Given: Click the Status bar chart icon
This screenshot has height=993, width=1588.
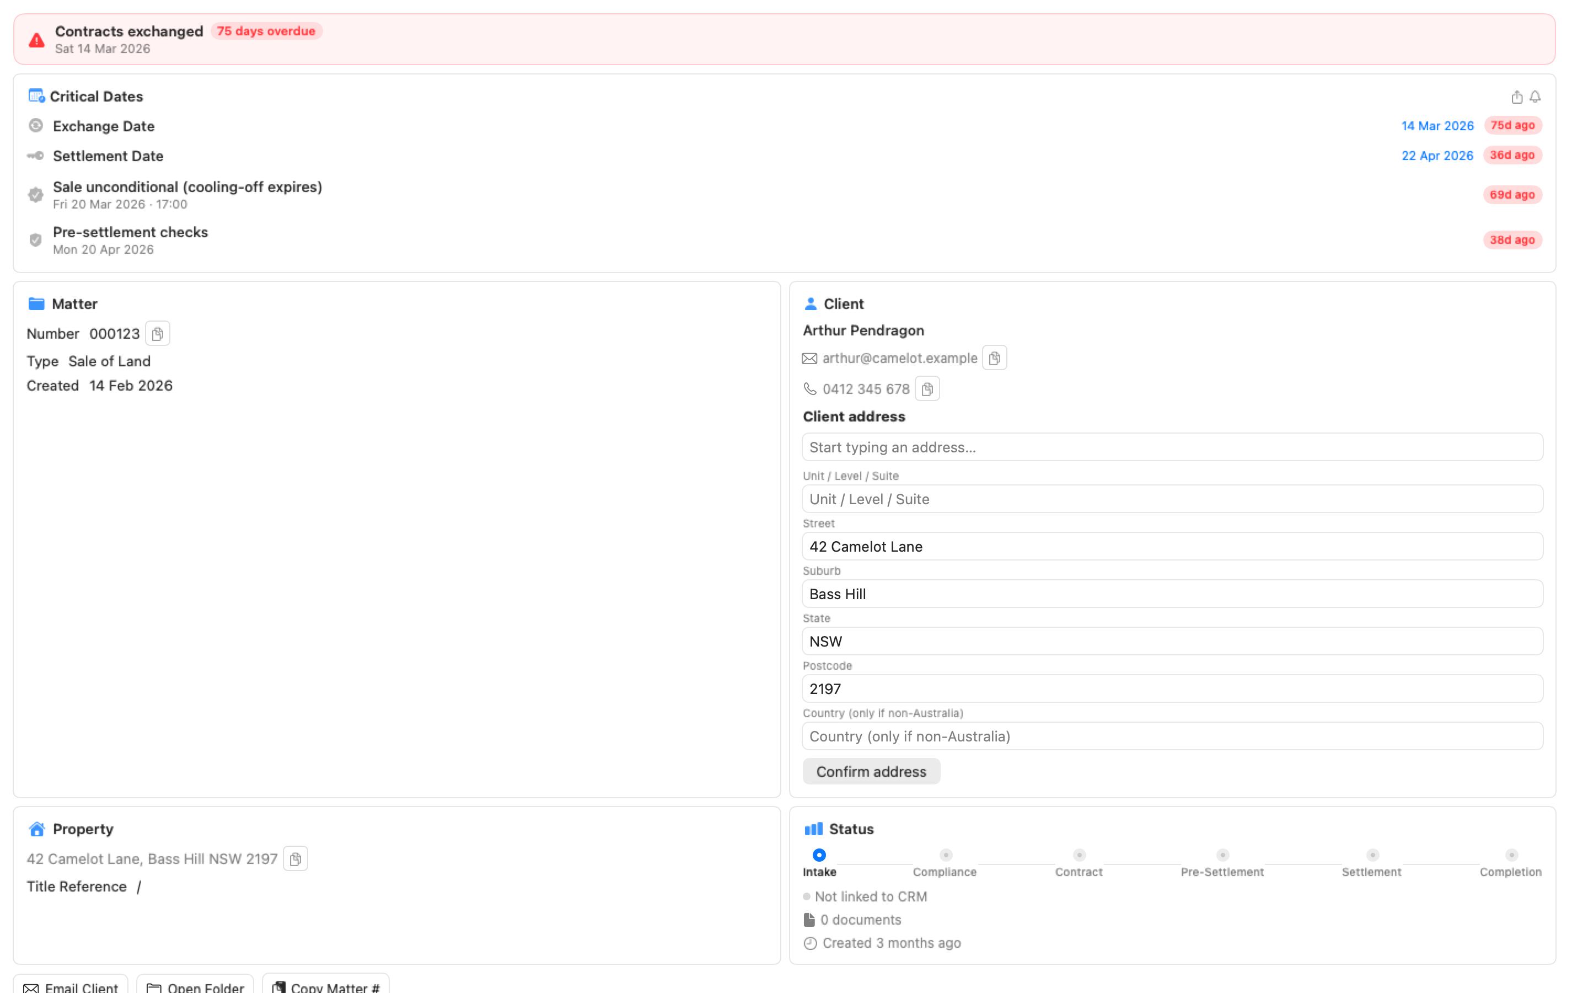Looking at the screenshot, I should click(813, 829).
